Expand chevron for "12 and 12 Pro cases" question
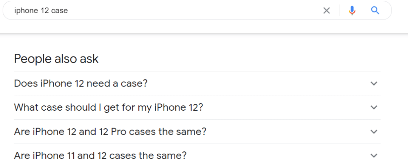Viewport: 408px width, 166px height. [x=374, y=132]
